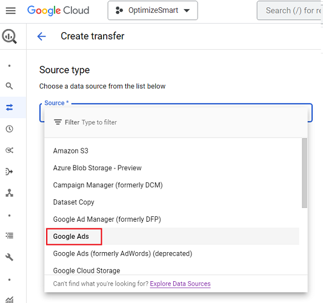Screen dimensions: 323x303
Task: Open the Dataform sidebar icon
Action: [x=9, y=171]
